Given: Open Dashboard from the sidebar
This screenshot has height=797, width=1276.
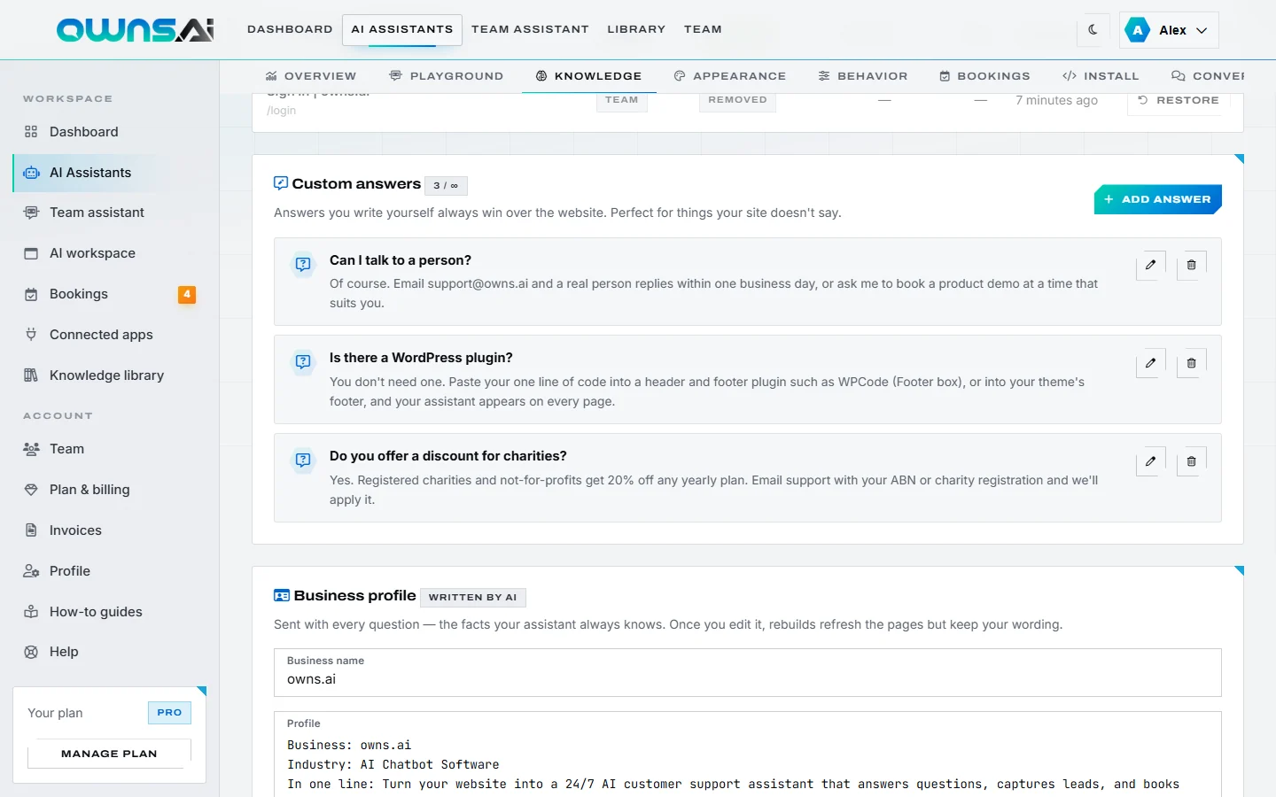Looking at the screenshot, I should coord(109,132).
